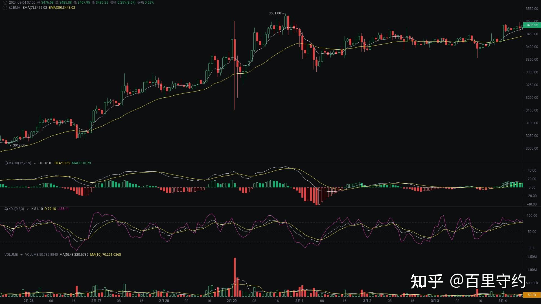Click the EMA indicator label
This screenshot has height=304, width=541.
point(16,8)
